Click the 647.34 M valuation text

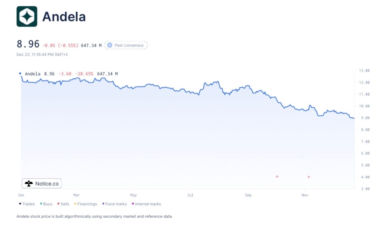pos(91,45)
